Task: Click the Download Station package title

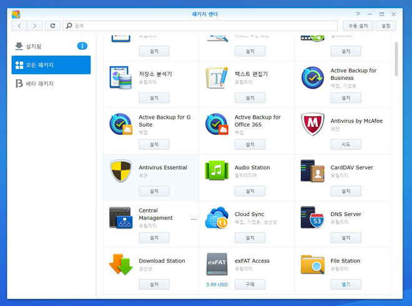Action: (x=162, y=261)
